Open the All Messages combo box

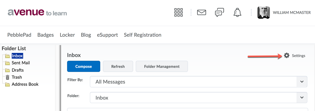[x=193, y=82]
